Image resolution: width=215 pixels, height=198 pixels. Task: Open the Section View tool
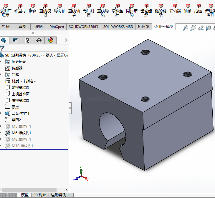209,28
